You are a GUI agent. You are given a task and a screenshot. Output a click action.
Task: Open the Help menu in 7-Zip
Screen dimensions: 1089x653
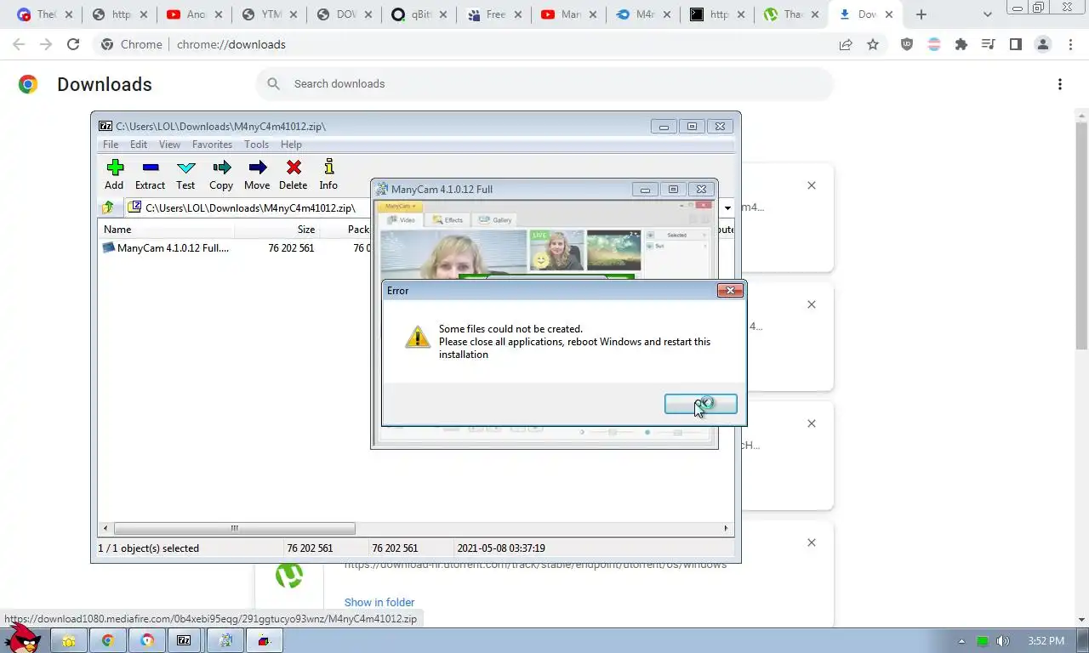tap(291, 145)
